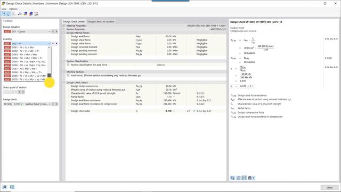Click the magnifier icon at bottom-left corner
This screenshot has height=192, width=341.
tap(5, 187)
